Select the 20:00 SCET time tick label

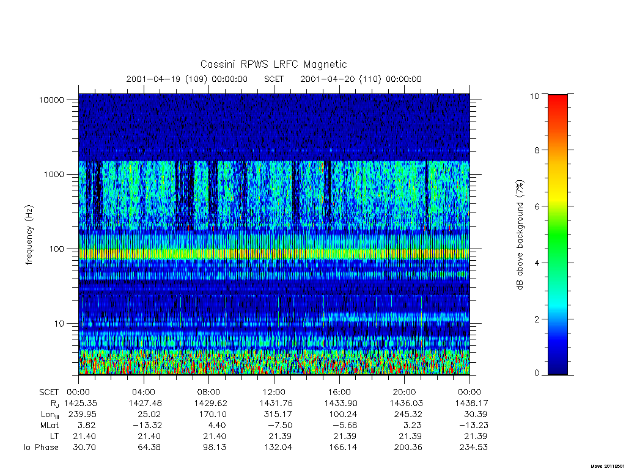[405, 392]
